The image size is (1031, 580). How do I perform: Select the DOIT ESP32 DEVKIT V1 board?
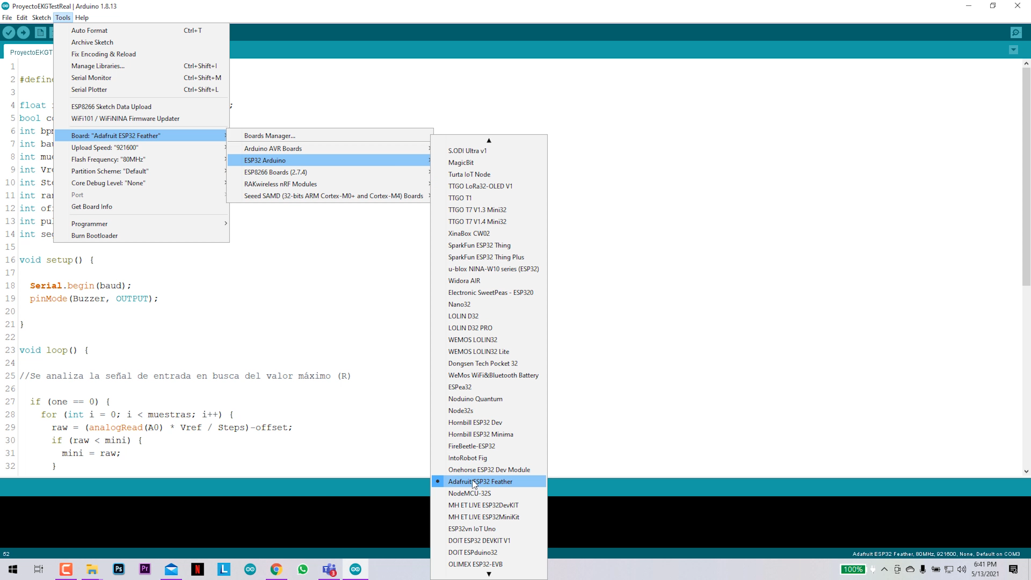[x=479, y=540]
